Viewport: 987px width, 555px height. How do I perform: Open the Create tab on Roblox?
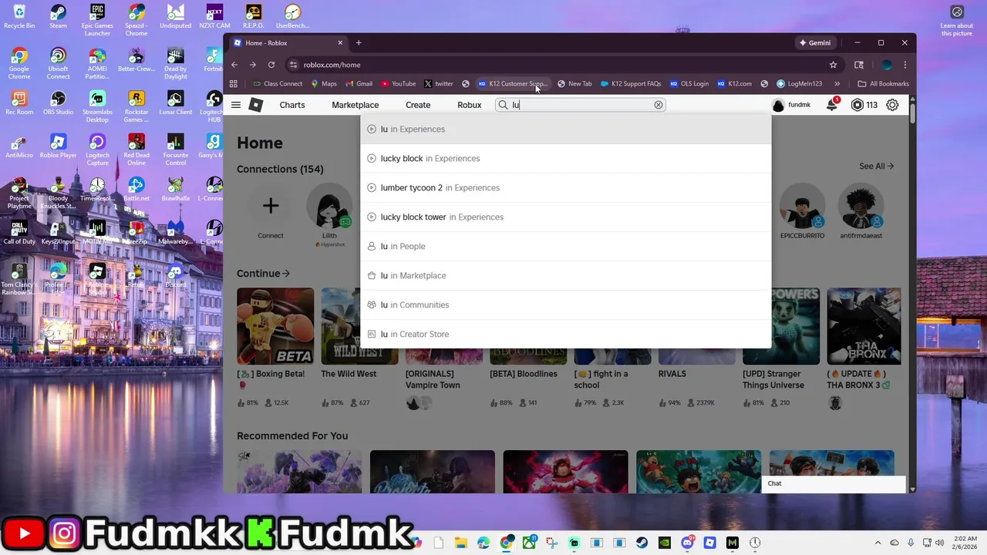(418, 105)
